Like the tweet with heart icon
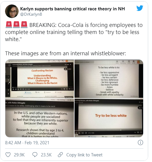 pos(8,155)
